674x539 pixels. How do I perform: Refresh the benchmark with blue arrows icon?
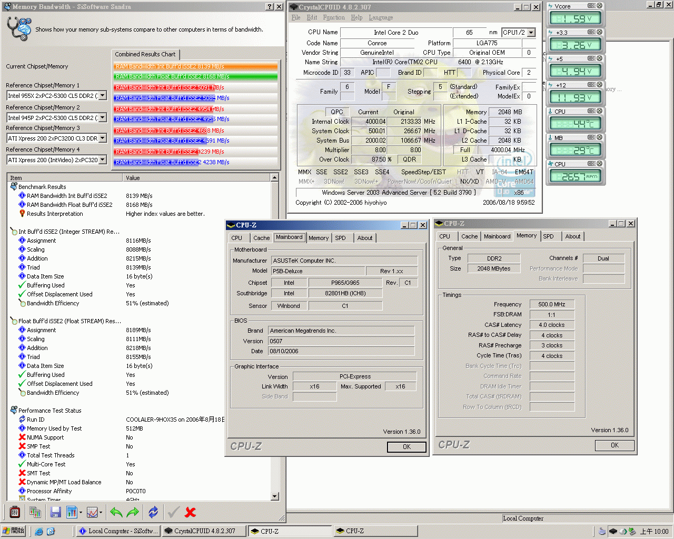[x=153, y=512]
